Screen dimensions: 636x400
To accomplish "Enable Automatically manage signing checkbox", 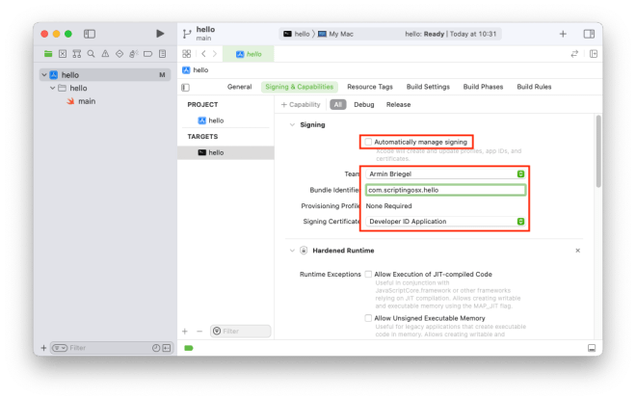I will [x=368, y=142].
